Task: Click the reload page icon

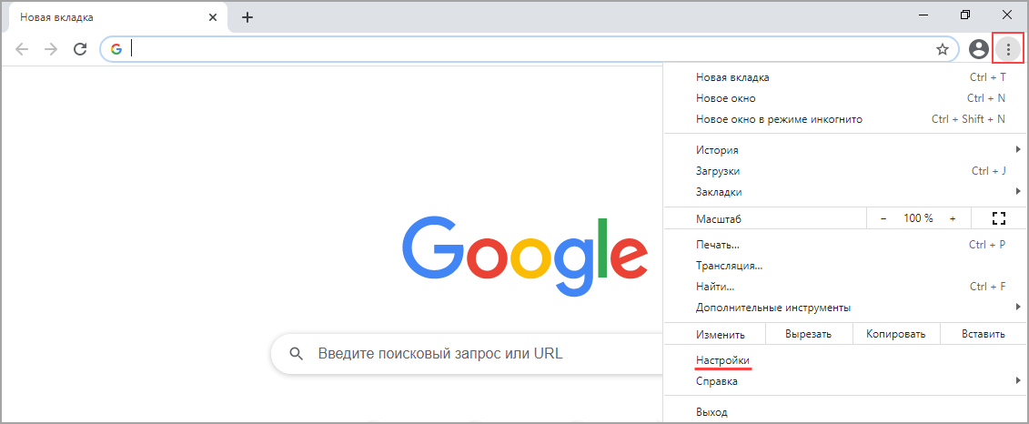Action: tap(80, 49)
